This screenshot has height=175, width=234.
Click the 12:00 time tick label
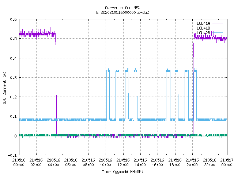click(x=123, y=165)
